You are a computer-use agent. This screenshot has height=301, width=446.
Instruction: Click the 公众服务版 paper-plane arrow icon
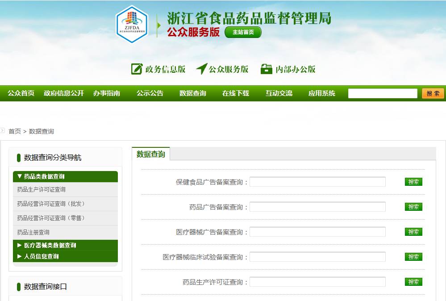[x=202, y=69]
